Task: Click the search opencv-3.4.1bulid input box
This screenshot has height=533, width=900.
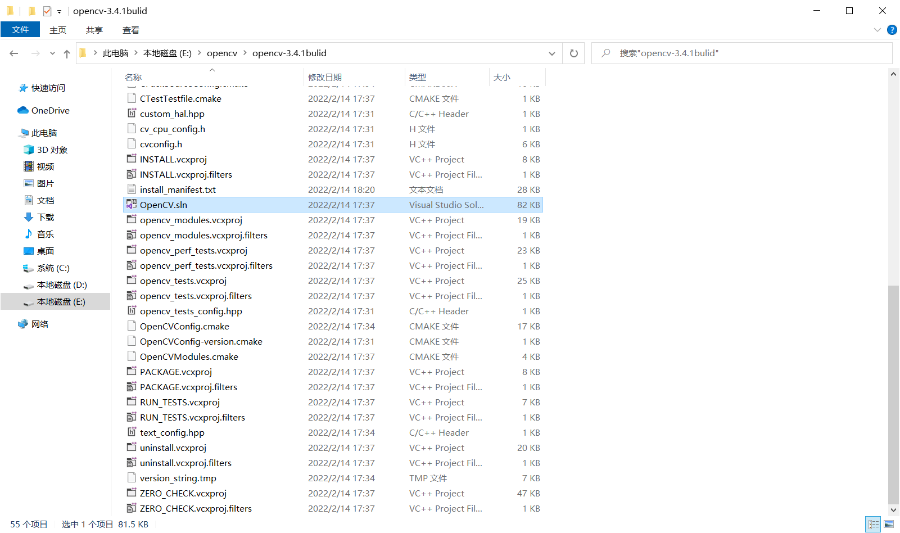Action: point(742,53)
